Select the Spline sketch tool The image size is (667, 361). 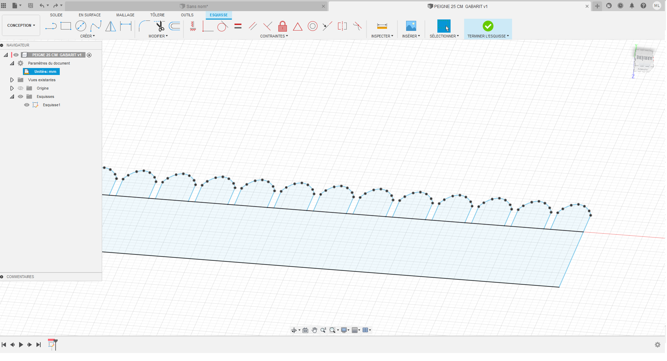(96, 26)
